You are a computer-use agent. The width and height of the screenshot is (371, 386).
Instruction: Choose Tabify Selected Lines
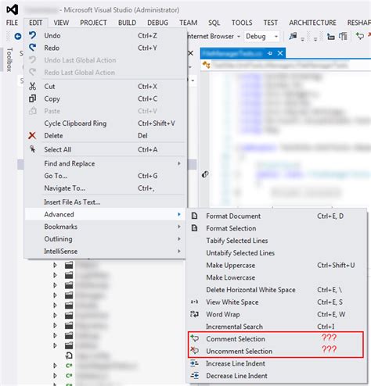pyautogui.click(x=276, y=241)
